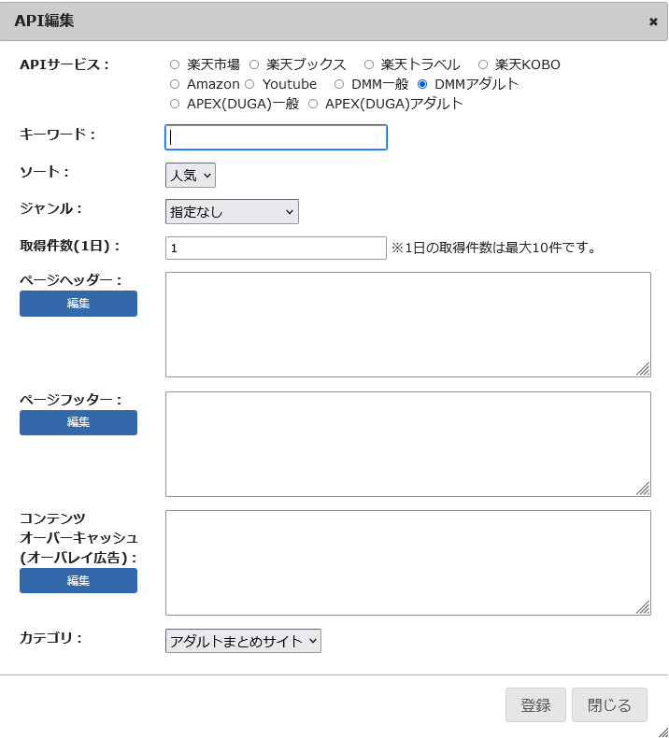Screen dimensions: 669x738
Task: Click the 取得件数(1日) number field
Action: coord(276,248)
